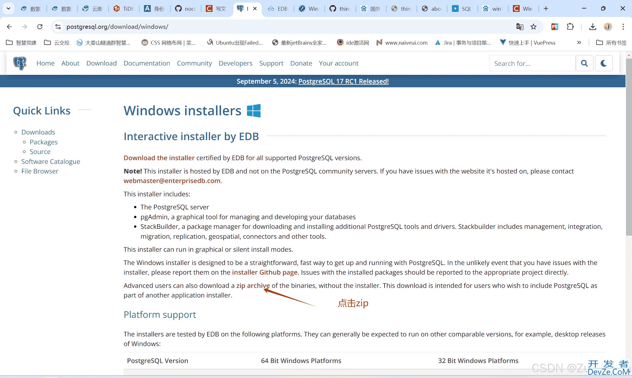Open ide激活网 bookmark
Screen dimensions: 632x378
353,43
